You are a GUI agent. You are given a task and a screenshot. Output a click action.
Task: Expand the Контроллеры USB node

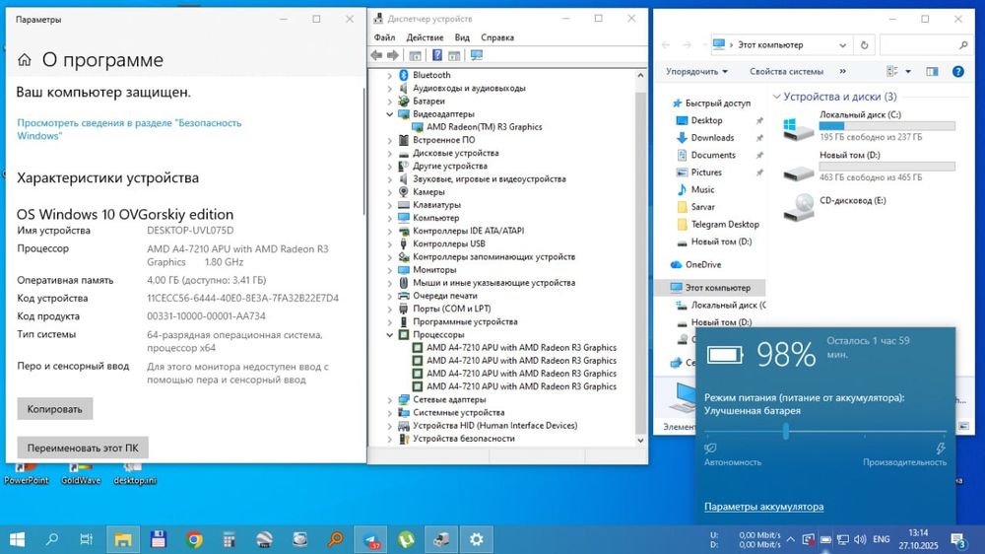click(389, 244)
